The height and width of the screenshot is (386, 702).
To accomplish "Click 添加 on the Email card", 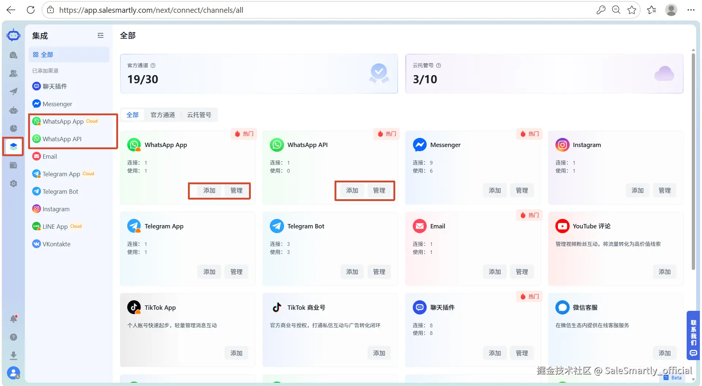I will pyautogui.click(x=495, y=272).
